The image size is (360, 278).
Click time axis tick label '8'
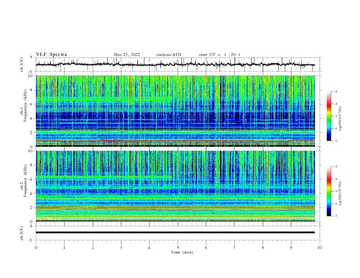[x=263, y=248]
